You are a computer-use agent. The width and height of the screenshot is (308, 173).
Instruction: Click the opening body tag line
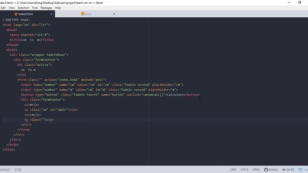tap(12, 50)
